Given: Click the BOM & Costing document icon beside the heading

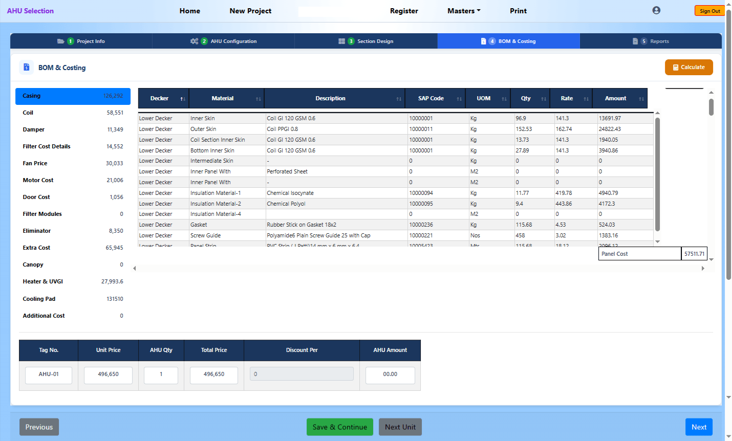Looking at the screenshot, I should [x=27, y=67].
